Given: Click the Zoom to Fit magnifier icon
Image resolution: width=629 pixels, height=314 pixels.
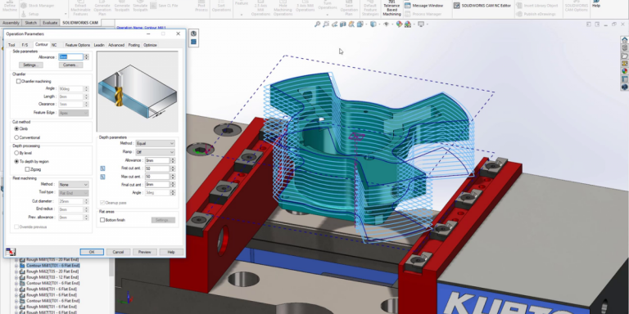Looking at the screenshot, I should [317, 25].
